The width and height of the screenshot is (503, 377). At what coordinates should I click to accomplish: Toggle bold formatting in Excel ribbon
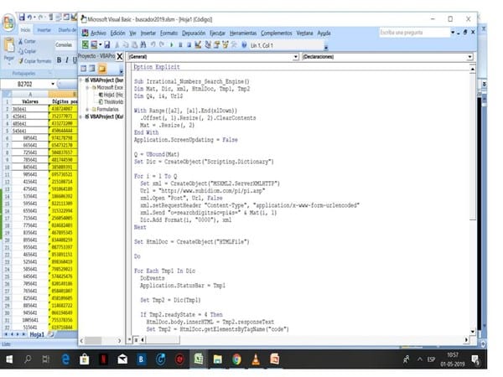coord(60,60)
